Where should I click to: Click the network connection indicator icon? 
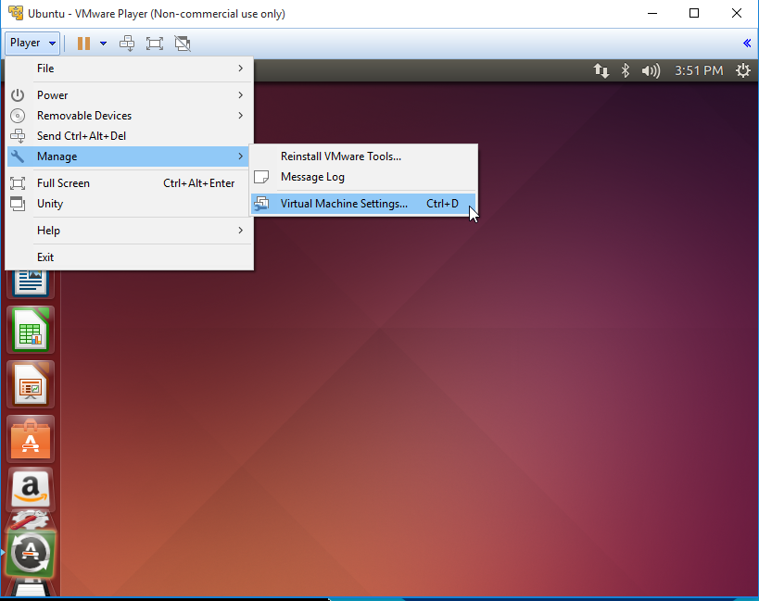coord(601,70)
